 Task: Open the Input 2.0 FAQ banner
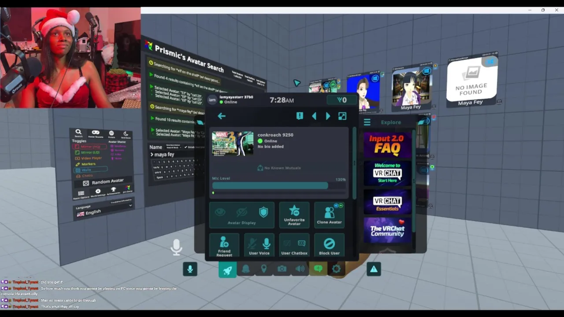[x=387, y=144]
